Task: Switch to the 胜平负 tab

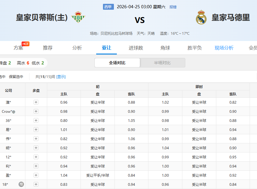Action: 194,48
